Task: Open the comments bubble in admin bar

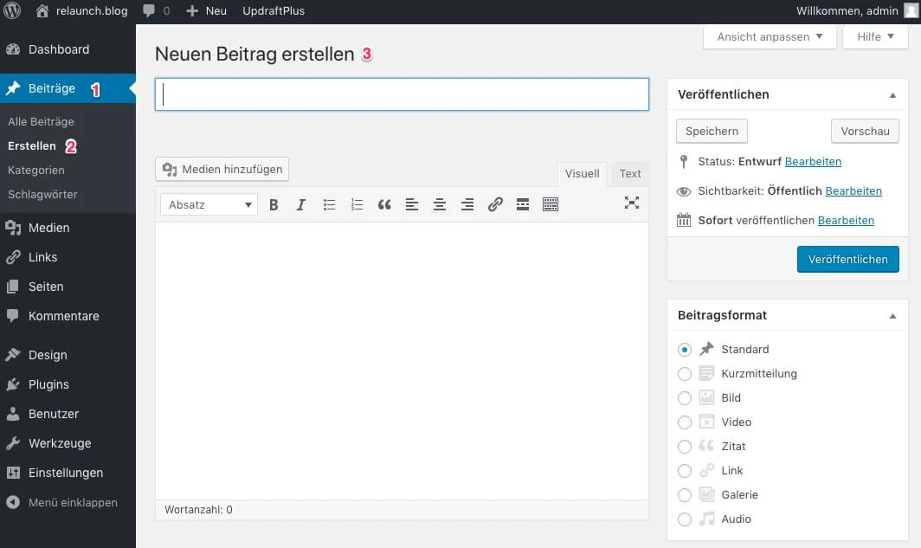Action: pos(156,10)
